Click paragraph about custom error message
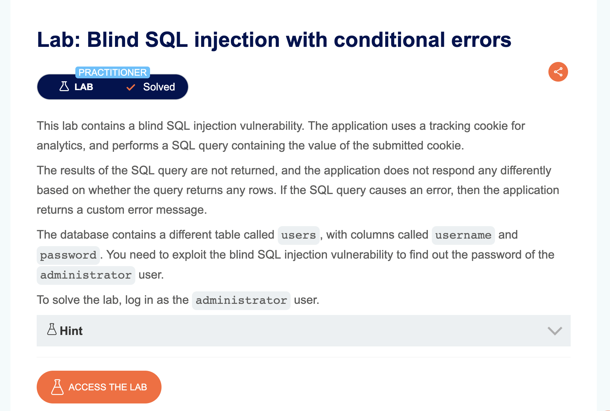This screenshot has height=411, width=610. coord(298,190)
